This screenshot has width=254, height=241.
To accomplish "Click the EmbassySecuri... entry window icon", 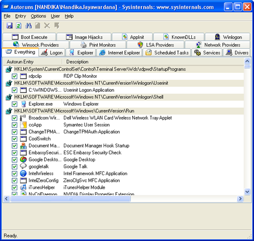I will point(23,153).
